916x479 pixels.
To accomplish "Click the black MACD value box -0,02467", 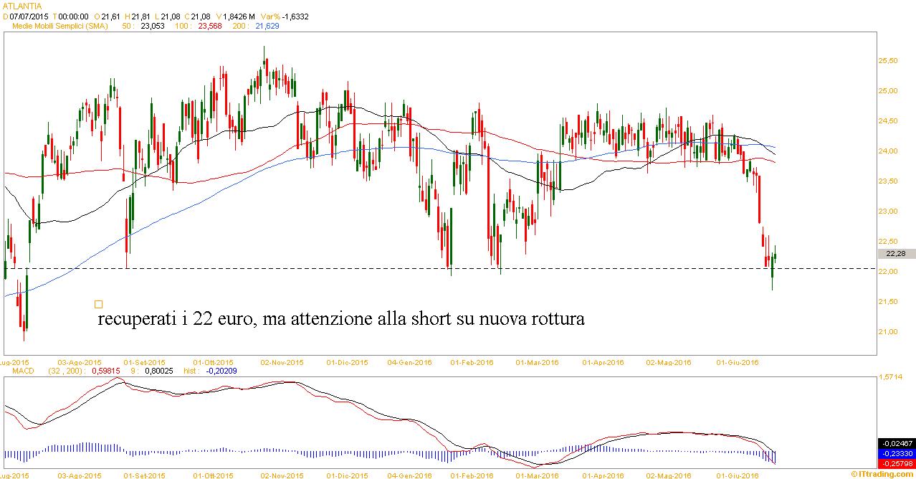I will (896, 444).
